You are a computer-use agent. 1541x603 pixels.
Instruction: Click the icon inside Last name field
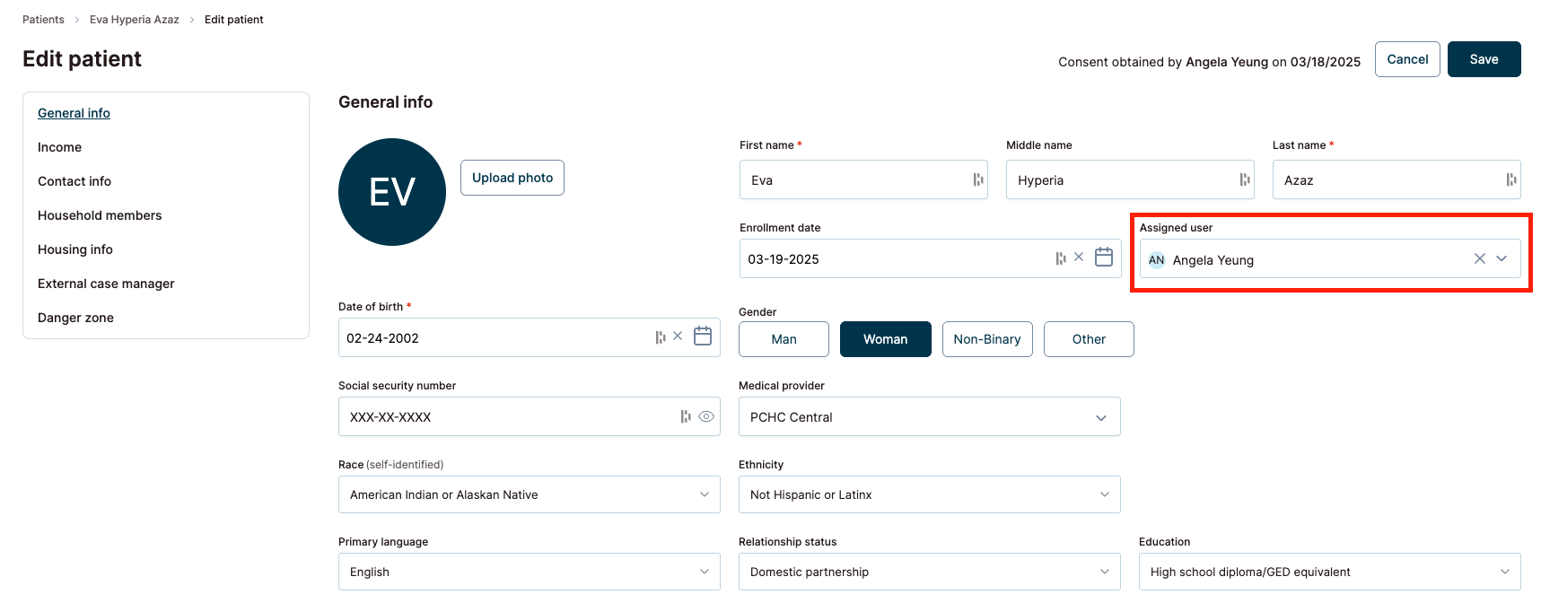[x=1510, y=180]
